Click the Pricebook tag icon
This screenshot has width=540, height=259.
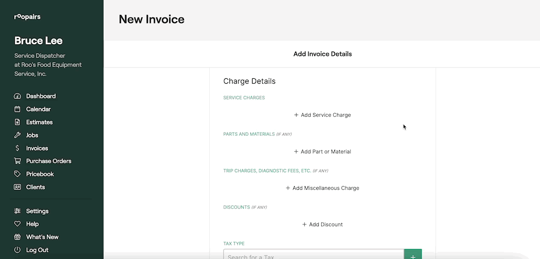tap(18, 174)
